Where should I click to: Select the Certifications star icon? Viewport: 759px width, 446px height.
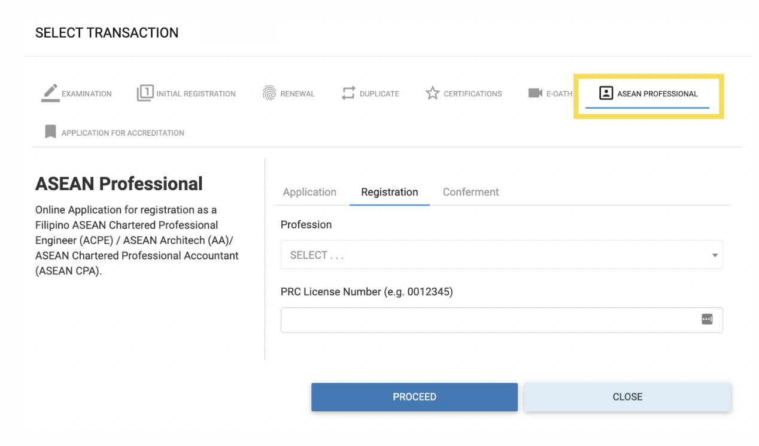coord(432,93)
